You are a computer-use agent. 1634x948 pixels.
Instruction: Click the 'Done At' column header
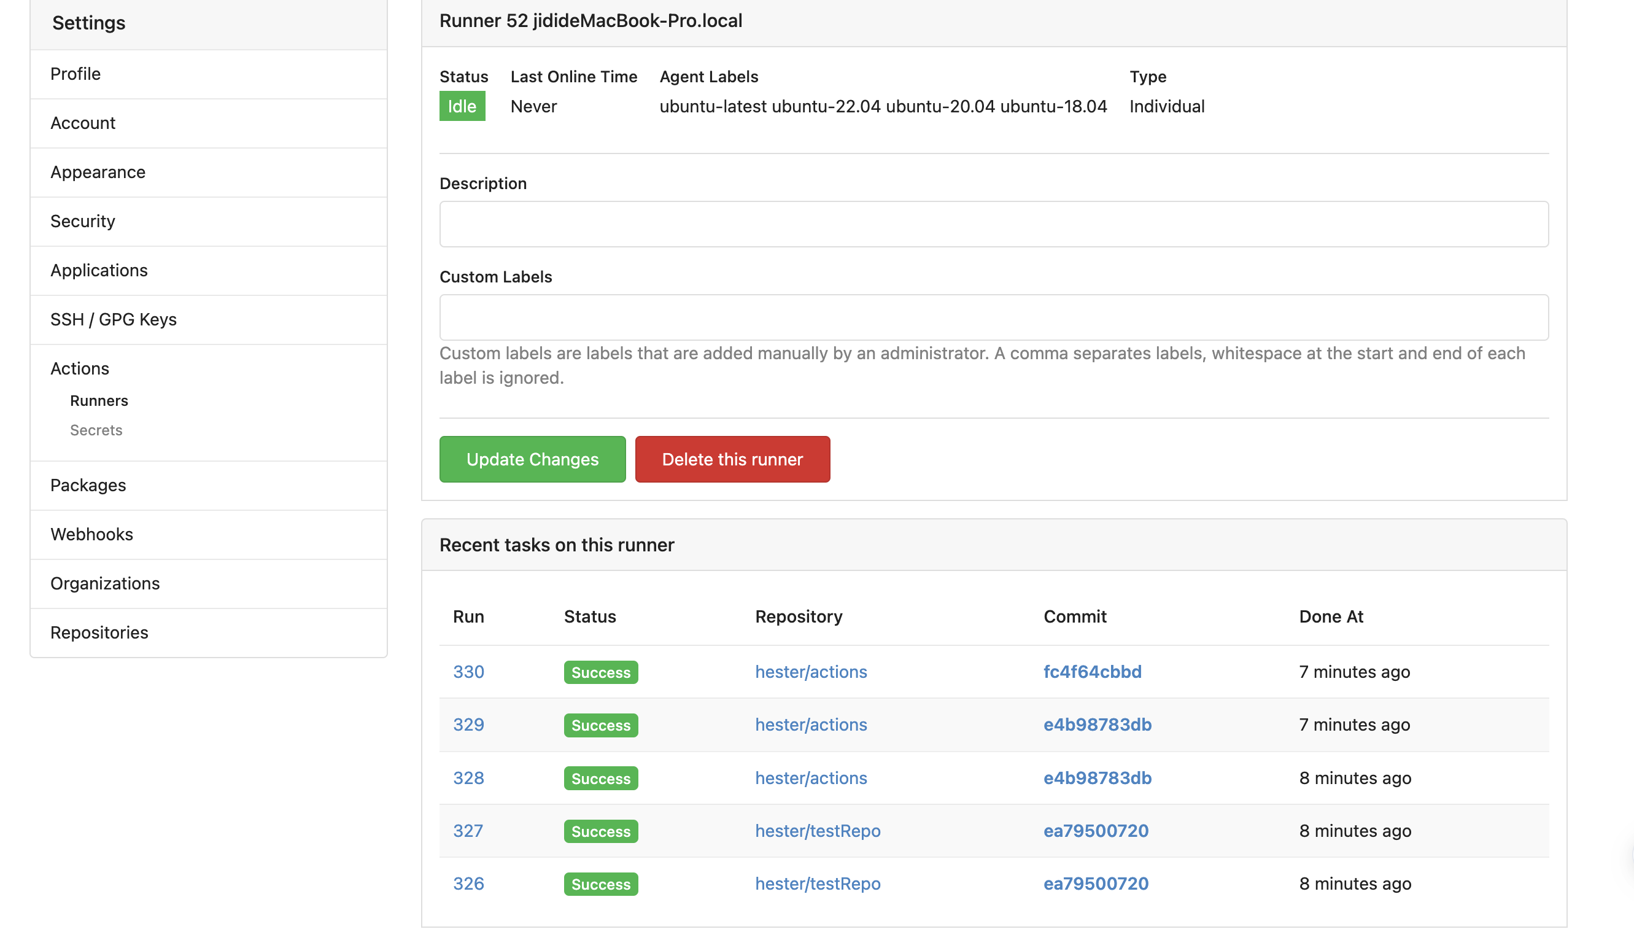click(1331, 616)
